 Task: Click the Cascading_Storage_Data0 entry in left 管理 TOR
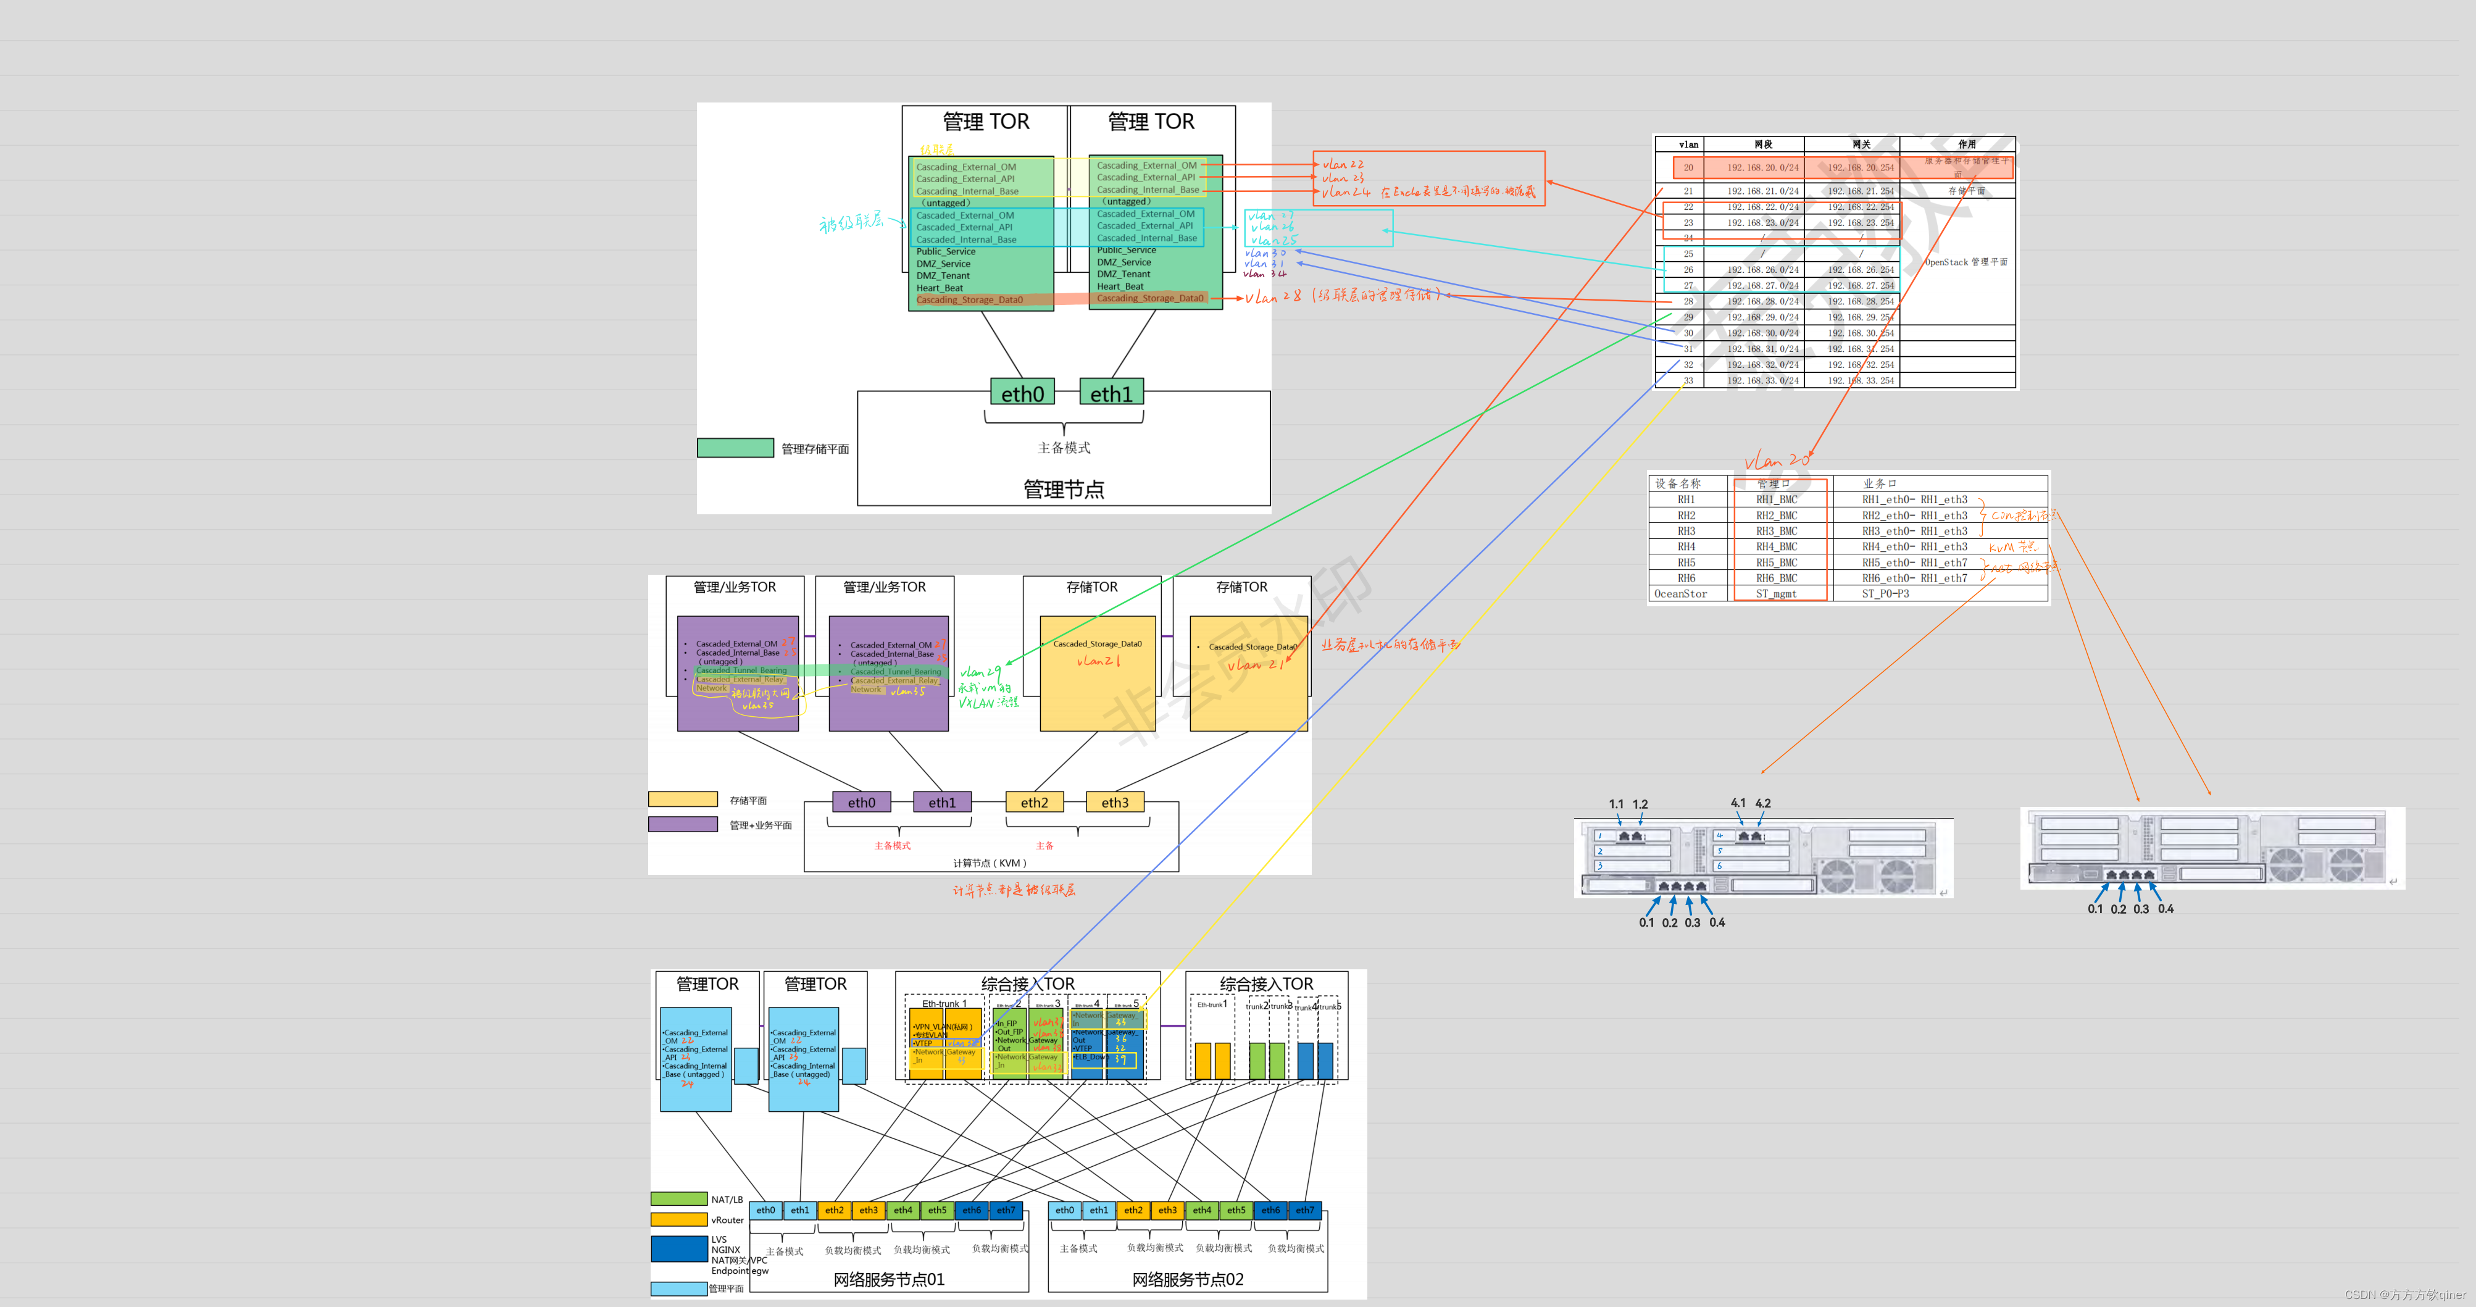pos(969,300)
